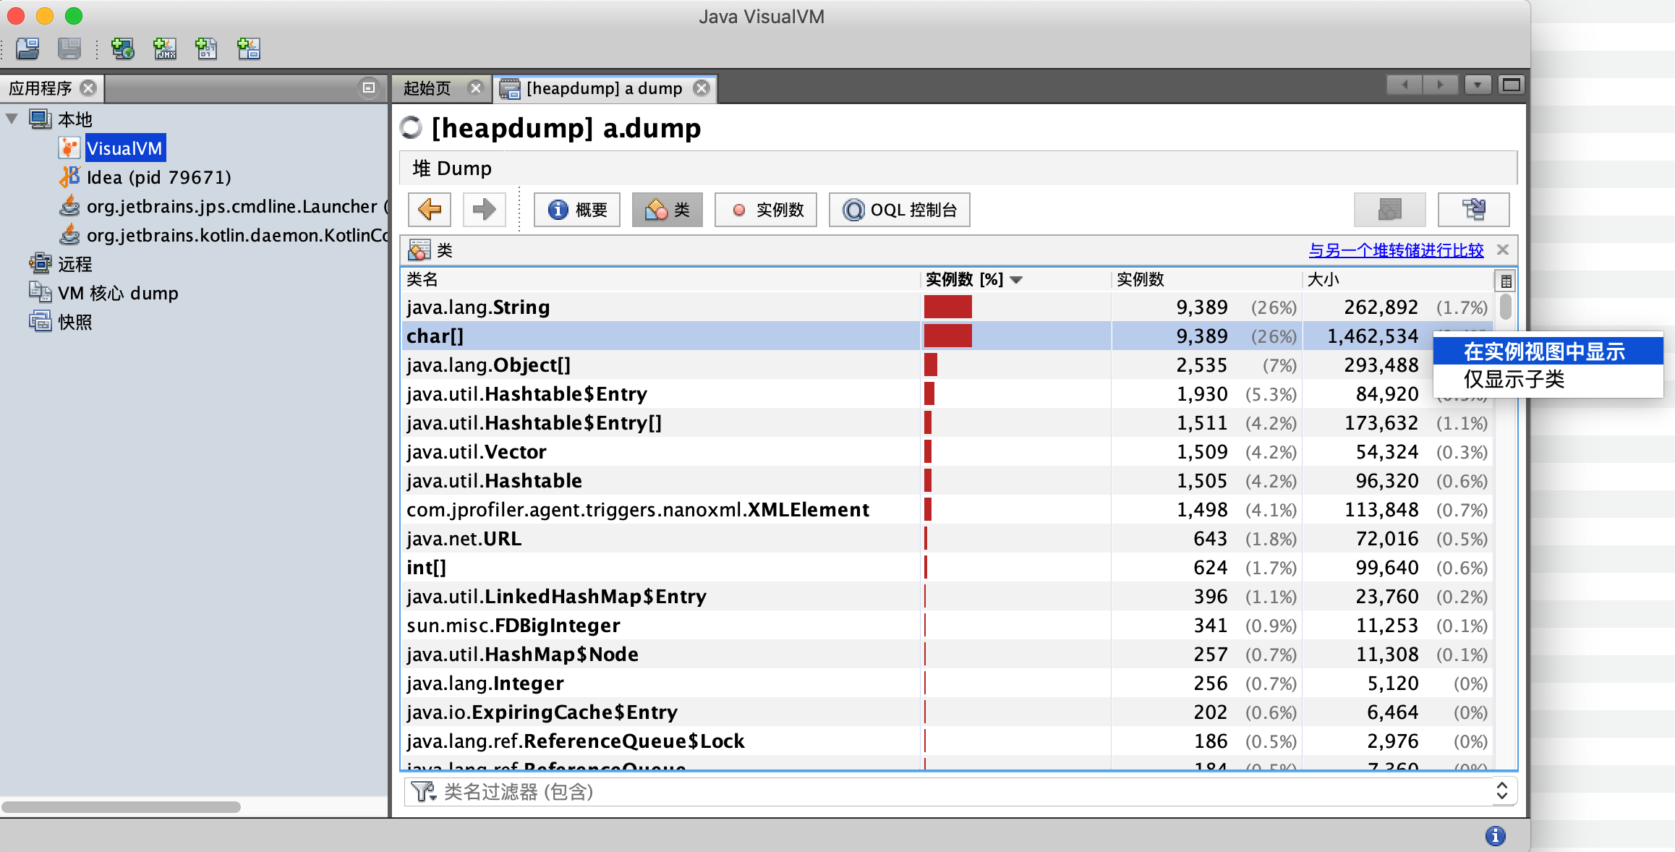Click the applications panel horizontal scrollbar
Screen dimensions: 1675x852
122,806
